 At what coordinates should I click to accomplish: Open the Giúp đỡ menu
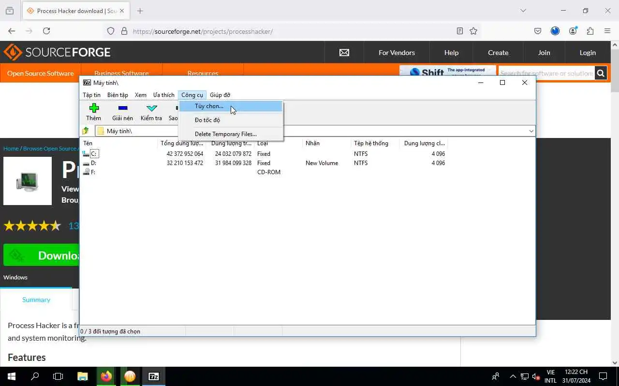tap(220, 95)
